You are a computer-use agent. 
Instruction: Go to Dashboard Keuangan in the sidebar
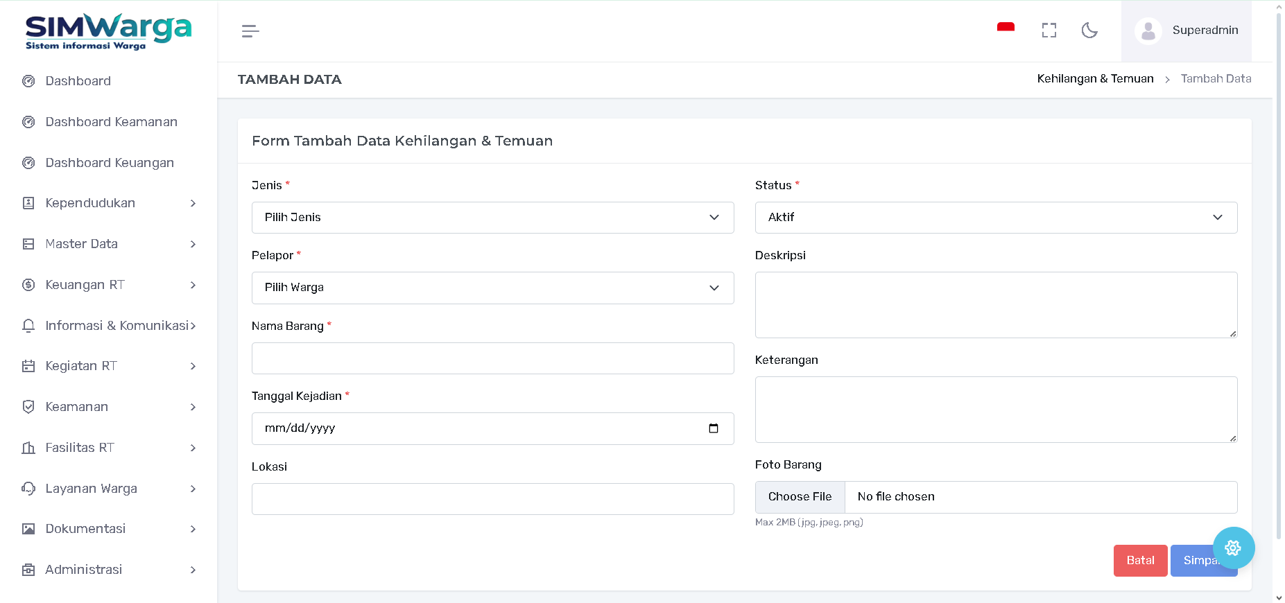110,163
